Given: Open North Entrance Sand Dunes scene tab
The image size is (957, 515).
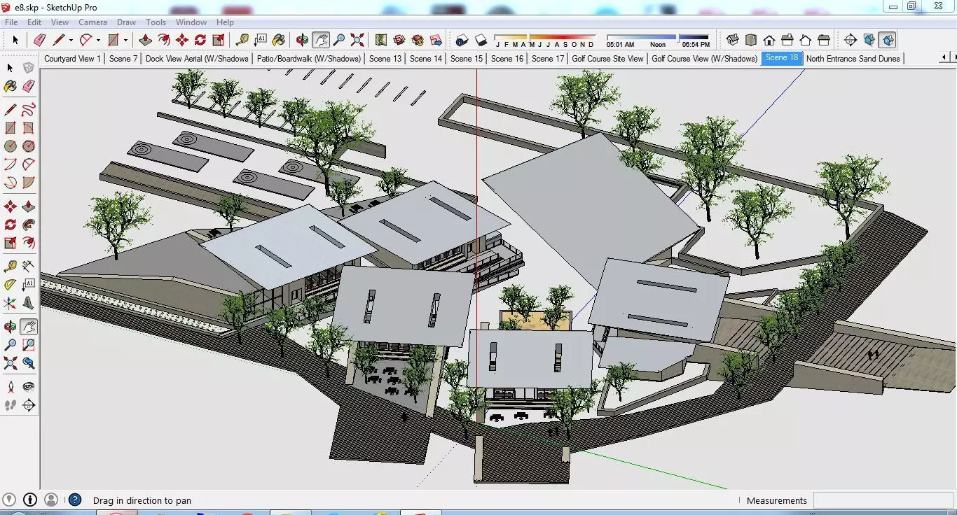Looking at the screenshot, I should pyautogui.click(x=853, y=59).
